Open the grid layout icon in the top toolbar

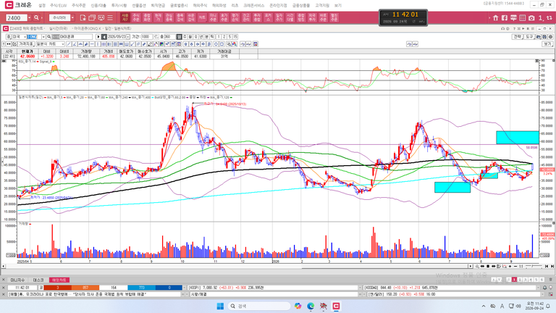pos(522,17)
